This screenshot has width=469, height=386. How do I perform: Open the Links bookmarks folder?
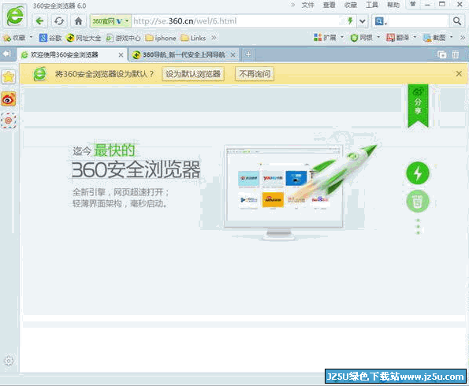click(x=193, y=38)
